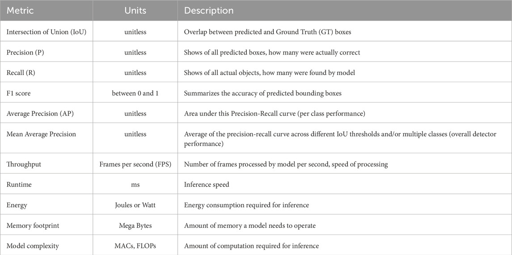512x255 pixels.
Task: Click the 'MACs, FLOPs' units cell
Action: click(x=135, y=246)
